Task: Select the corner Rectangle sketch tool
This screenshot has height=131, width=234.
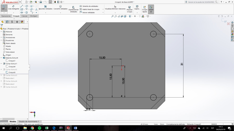Action: [22, 9]
